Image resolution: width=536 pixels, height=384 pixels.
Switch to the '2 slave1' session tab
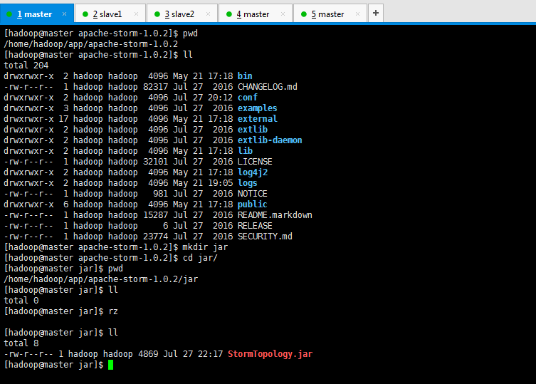tap(110, 14)
